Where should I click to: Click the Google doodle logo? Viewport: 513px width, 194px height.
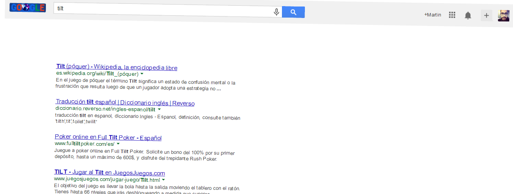(28, 7)
